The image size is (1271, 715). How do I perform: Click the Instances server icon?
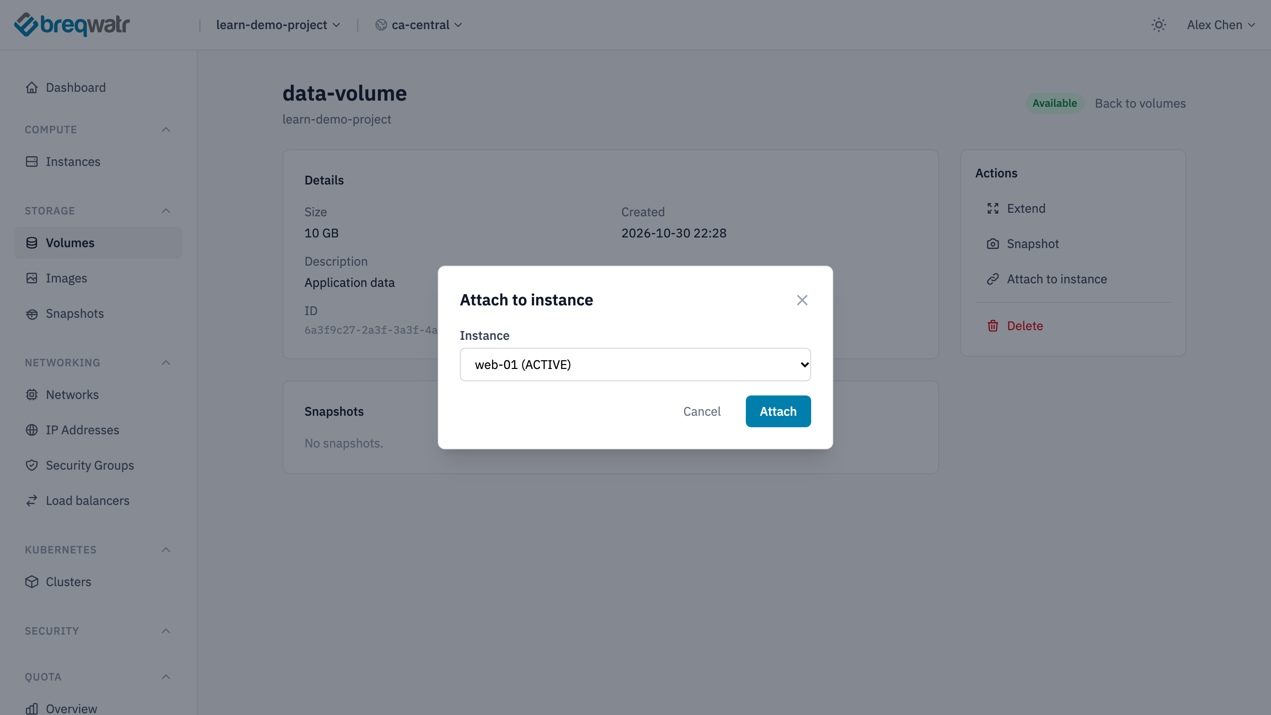tap(32, 162)
